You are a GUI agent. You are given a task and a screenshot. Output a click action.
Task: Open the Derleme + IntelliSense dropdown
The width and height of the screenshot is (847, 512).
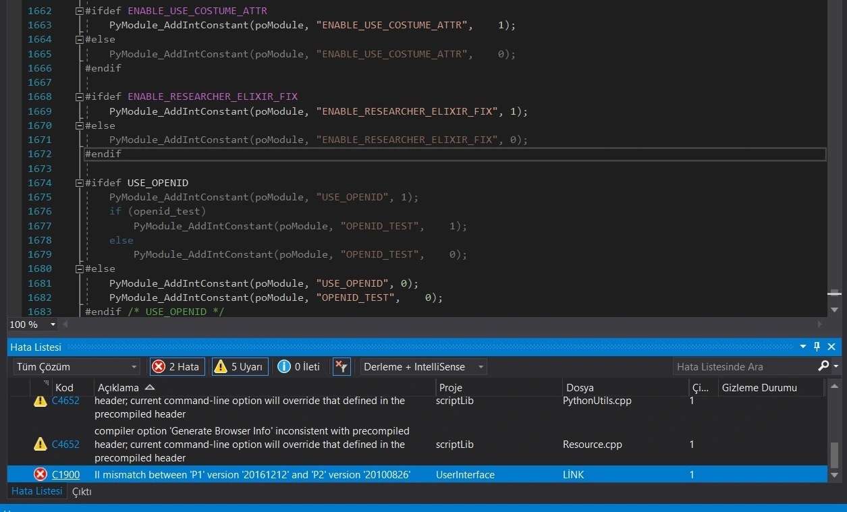pos(423,366)
